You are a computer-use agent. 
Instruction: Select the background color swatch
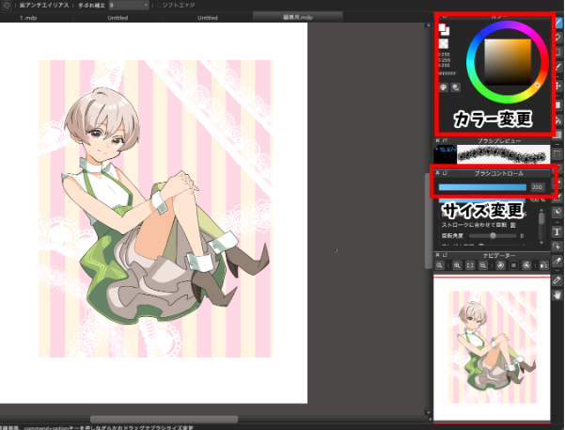447,32
